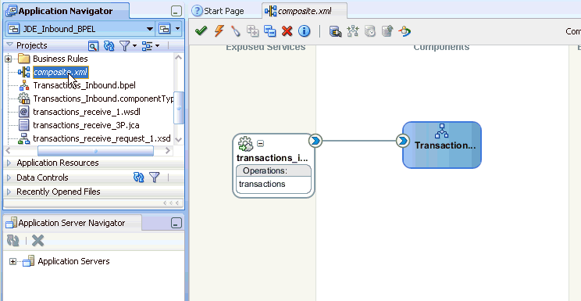The height and width of the screenshot is (301, 581).
Task: Click the transactions_i... service title
Action: (273, 158)
